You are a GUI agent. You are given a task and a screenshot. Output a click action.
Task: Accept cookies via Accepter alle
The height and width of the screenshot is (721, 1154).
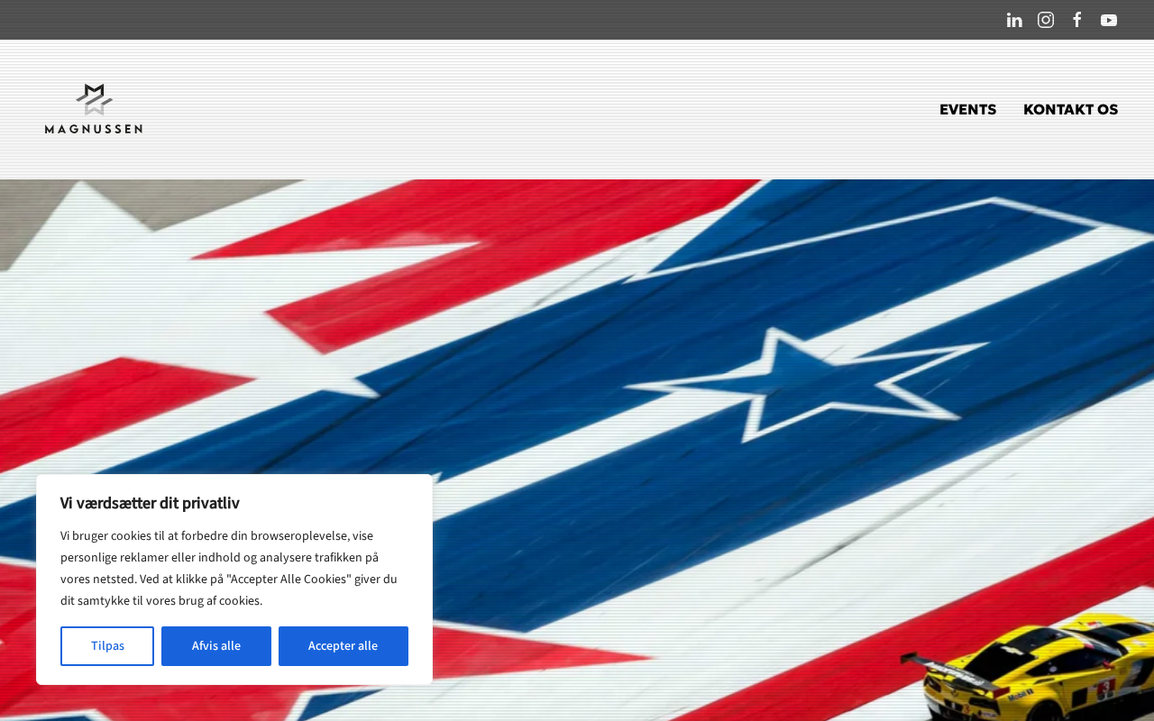(x=343, y=646)
